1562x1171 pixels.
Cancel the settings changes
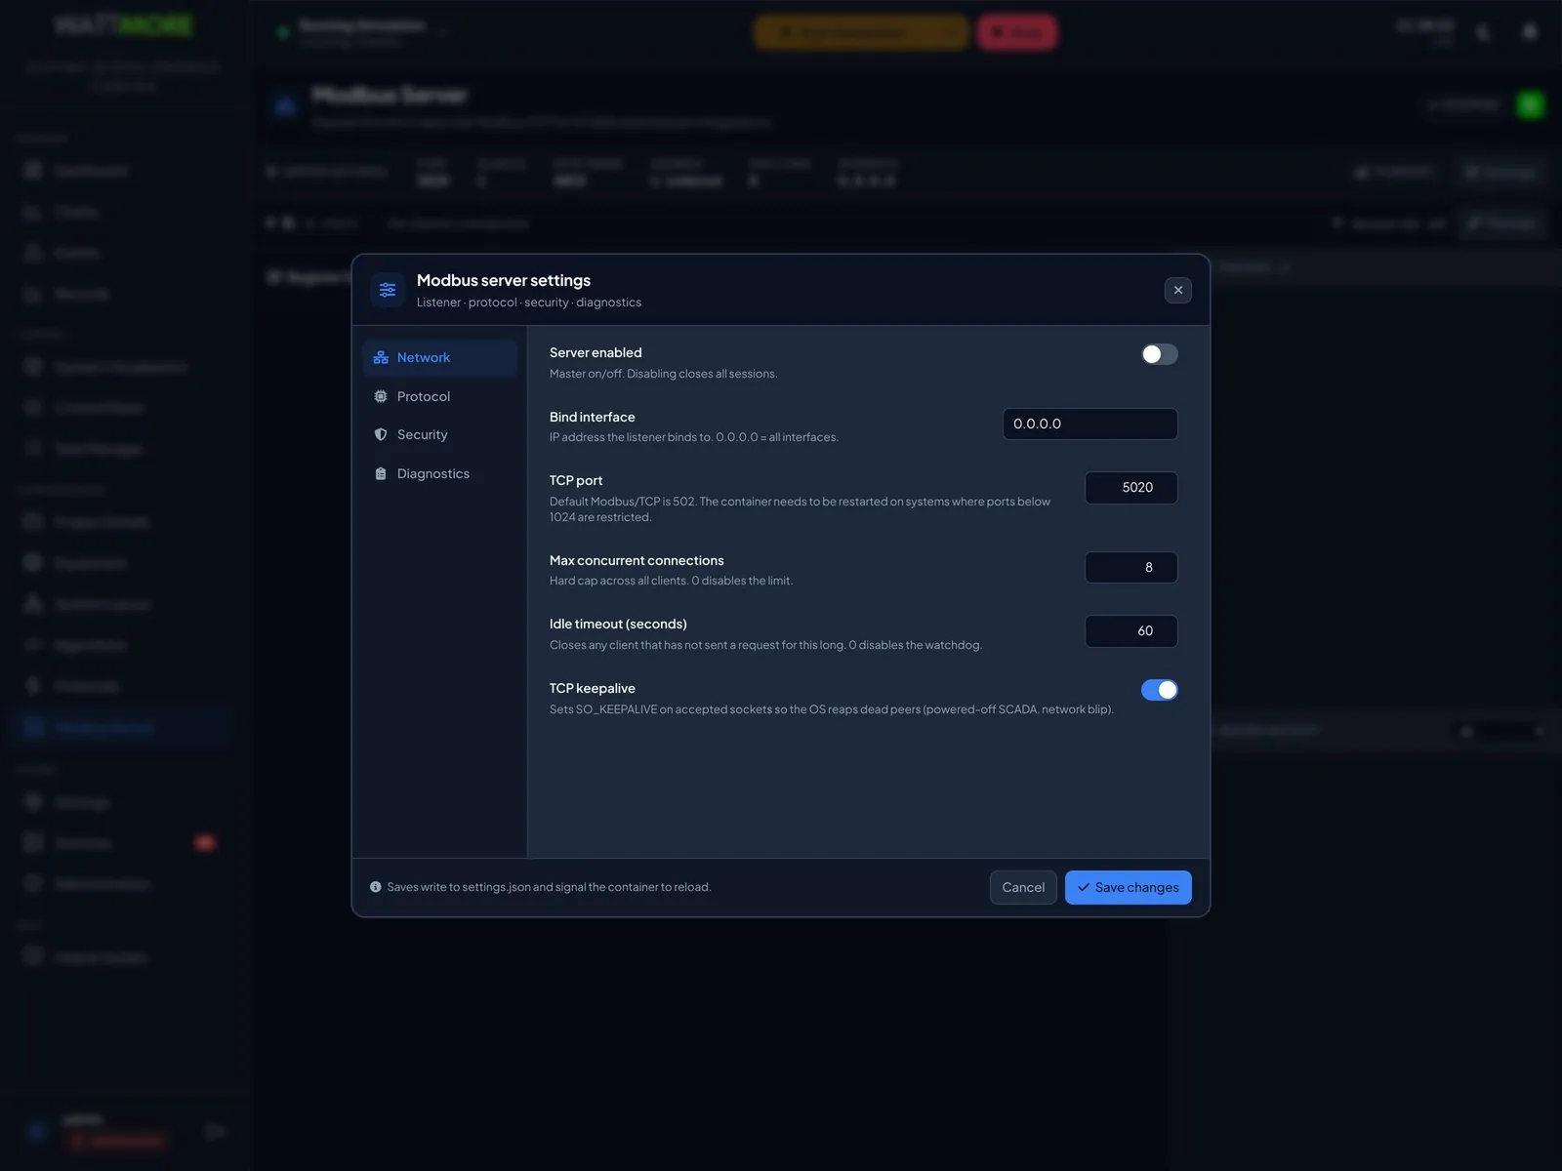tap(1023, 887)
